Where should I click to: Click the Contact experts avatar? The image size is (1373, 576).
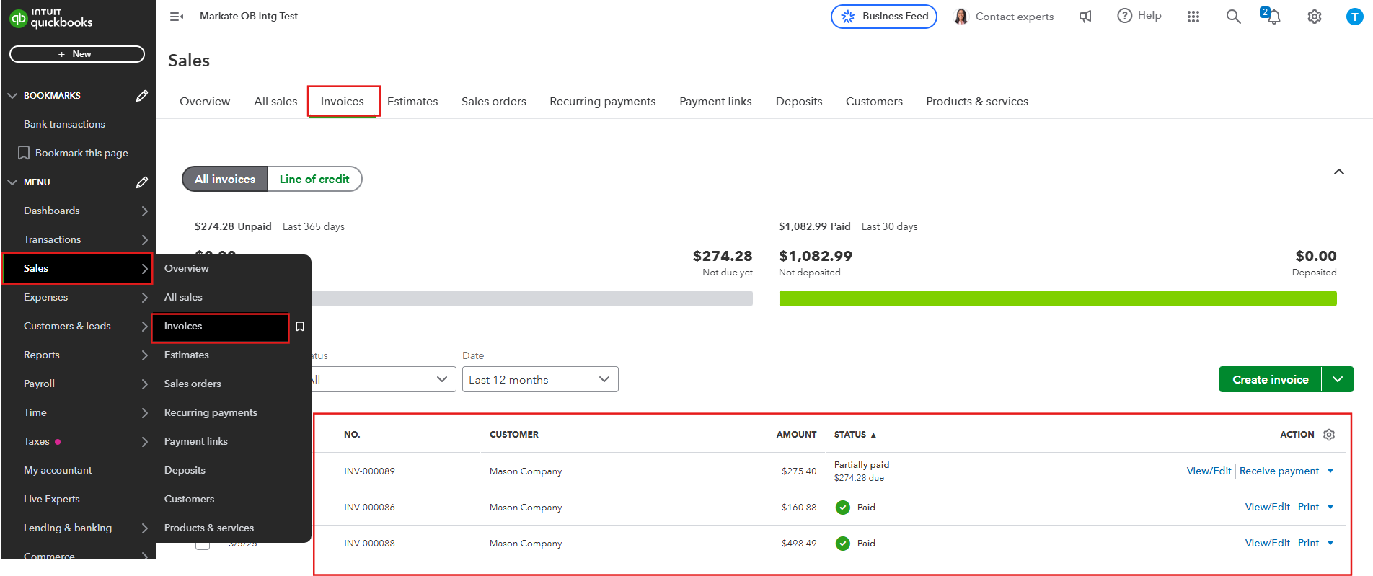tap(961, 17)
